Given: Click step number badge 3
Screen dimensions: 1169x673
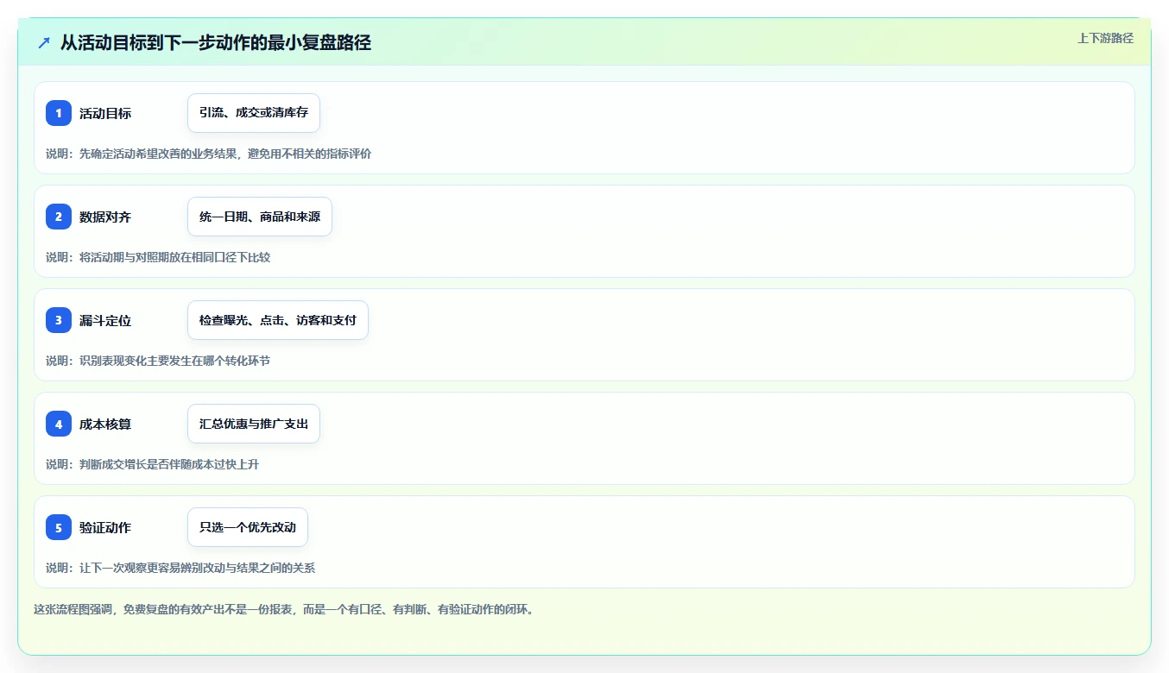Looking at the screenshot, I should coord(59,320).
